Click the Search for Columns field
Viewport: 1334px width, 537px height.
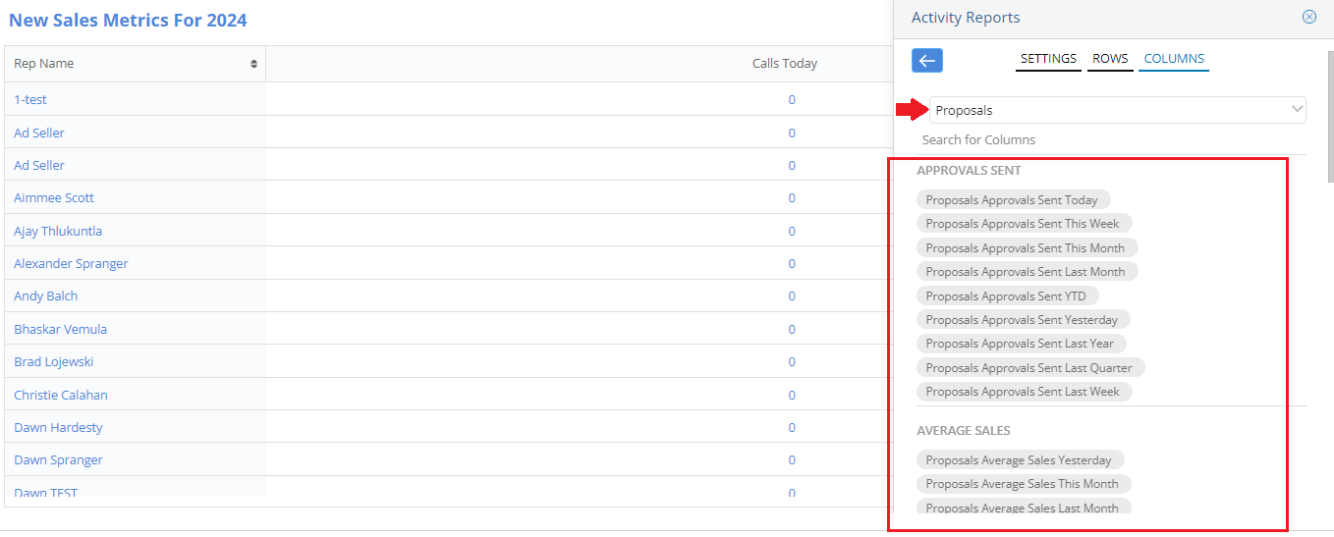(1111, 140)
